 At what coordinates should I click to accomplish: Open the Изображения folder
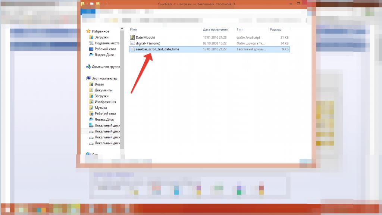coord(105,102)
